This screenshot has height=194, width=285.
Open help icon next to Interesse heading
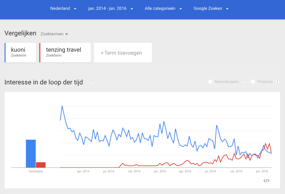pos(91,83)
